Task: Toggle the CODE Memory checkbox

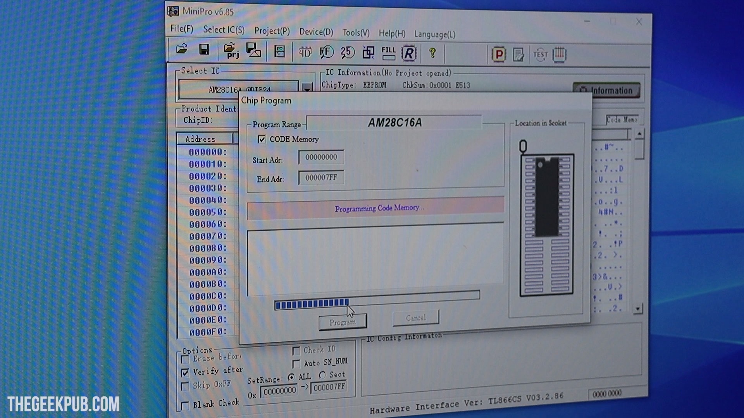Action: (262, 139)
